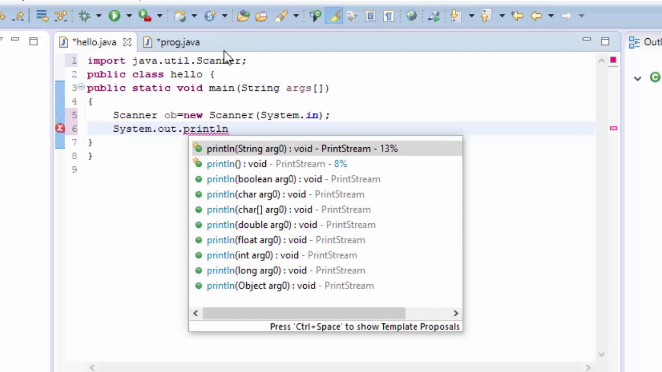Viewport: 662px width, 372px height.
Task: Toggle Block Selection Mode icon
Action: point(370,16)
